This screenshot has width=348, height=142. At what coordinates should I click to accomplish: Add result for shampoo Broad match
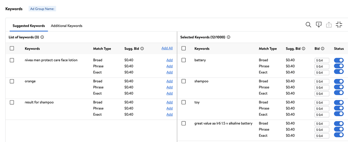pos(170,102)
